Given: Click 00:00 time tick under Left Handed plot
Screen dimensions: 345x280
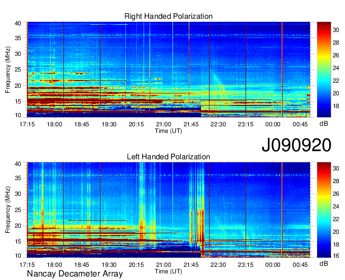Looking at the screenshot, I should [273, 265].
